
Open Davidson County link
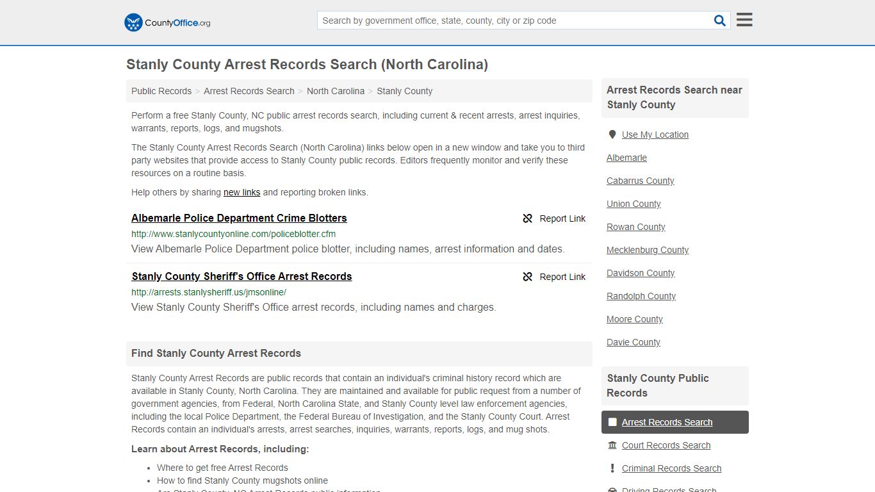[641, 273]
